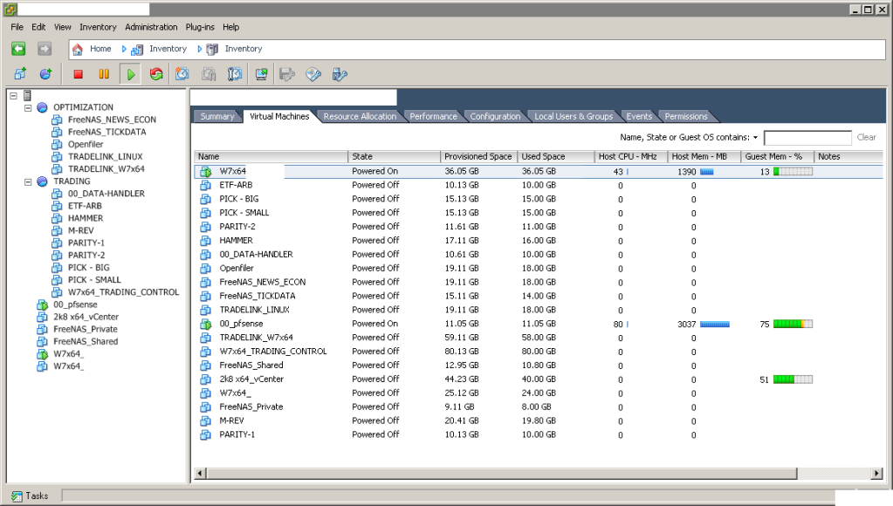Click the red Power Off stop button
This screenshot has width=893, height=506.
[x=78, y=74]
